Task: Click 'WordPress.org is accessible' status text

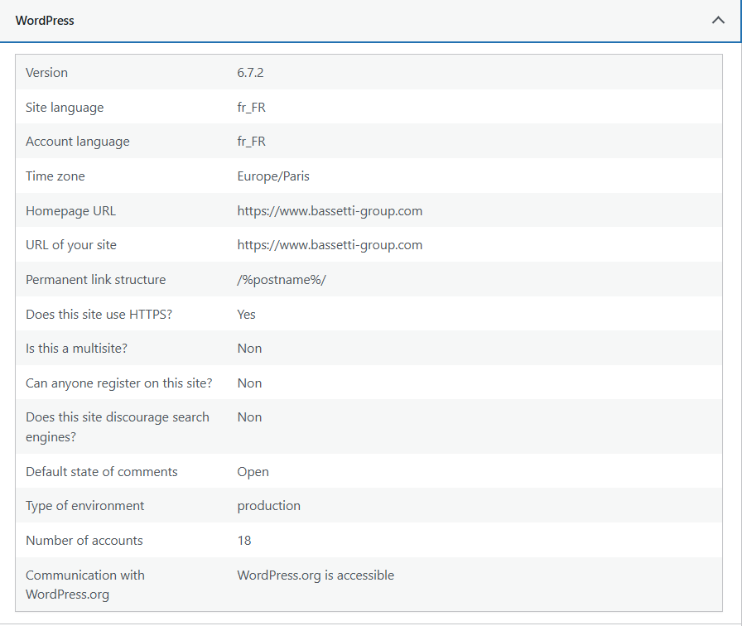Action: [316, 575]
